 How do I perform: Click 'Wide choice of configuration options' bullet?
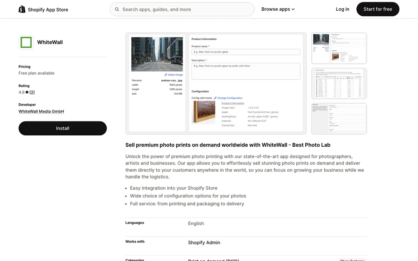pos(188,196)
